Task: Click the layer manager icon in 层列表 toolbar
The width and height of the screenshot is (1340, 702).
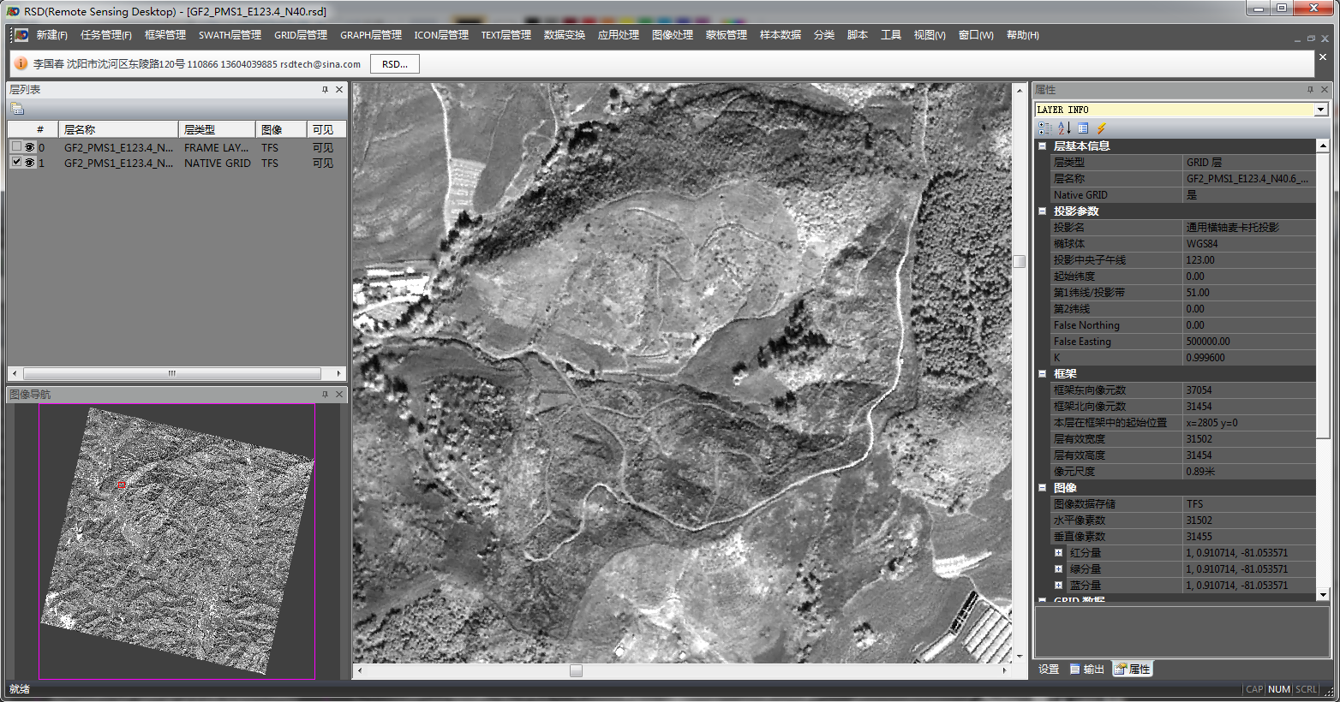Action: point(17,109)
